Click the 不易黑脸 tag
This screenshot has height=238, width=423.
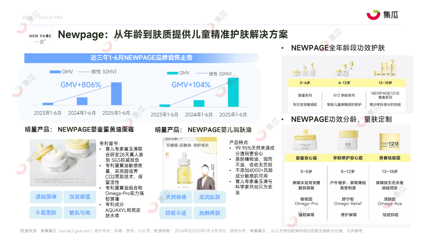46,213
